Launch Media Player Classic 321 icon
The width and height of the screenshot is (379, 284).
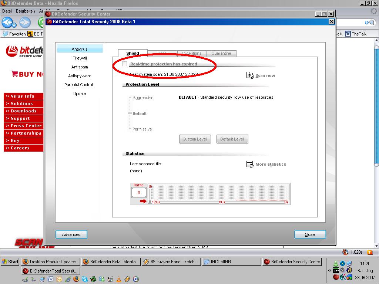click(110, 280)
